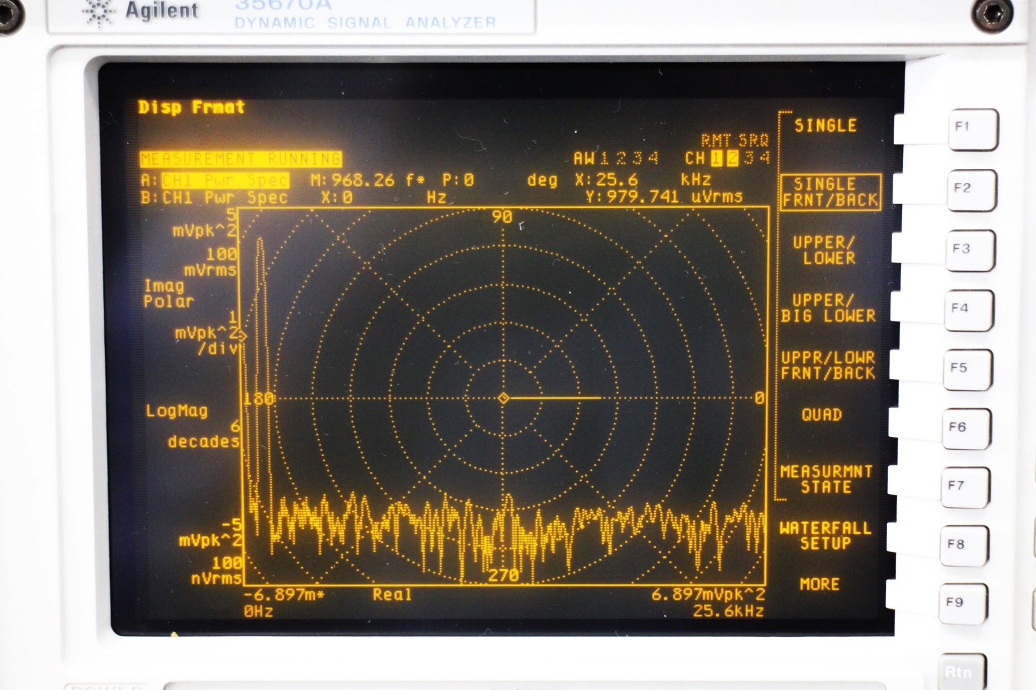Open the MORE softkey menu
Screen dimensions: 1036x690
tap(819, 584)
